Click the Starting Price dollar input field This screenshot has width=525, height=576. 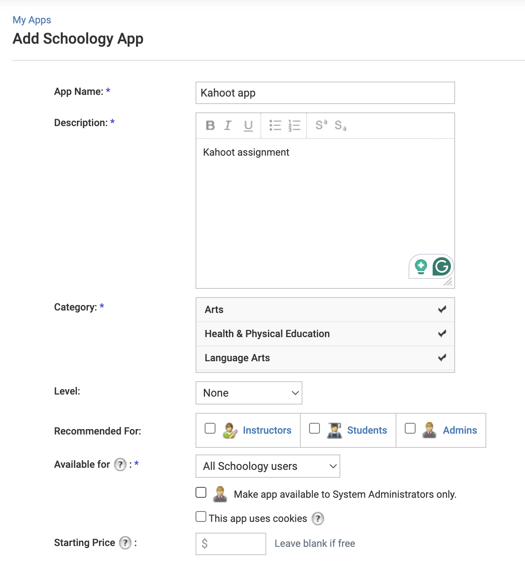pyautogui.click(x=230, y=544)
